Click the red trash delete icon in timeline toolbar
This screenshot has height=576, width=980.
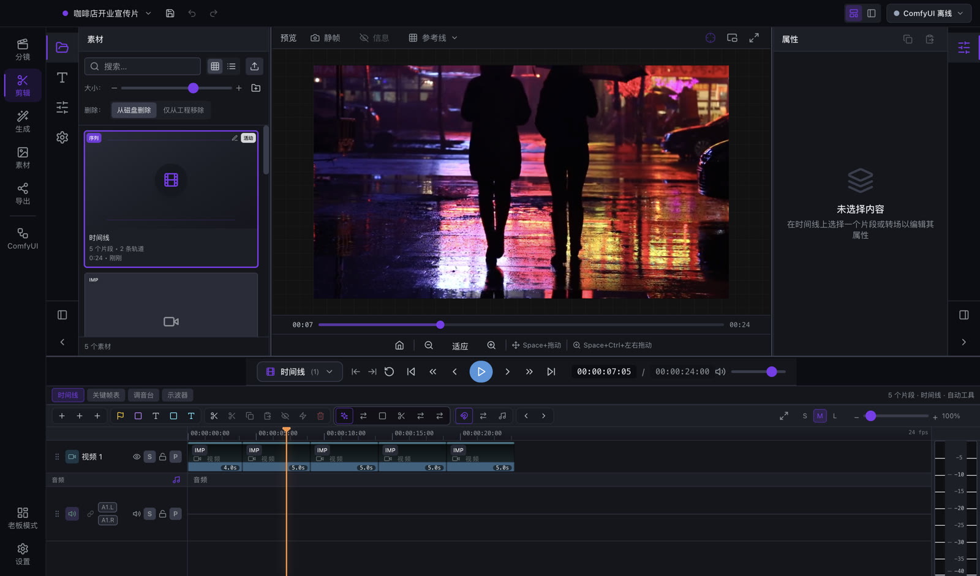[320, 416]
